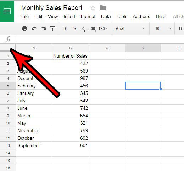
Task: Click the cell containing 456
Action: coord(71,86)
